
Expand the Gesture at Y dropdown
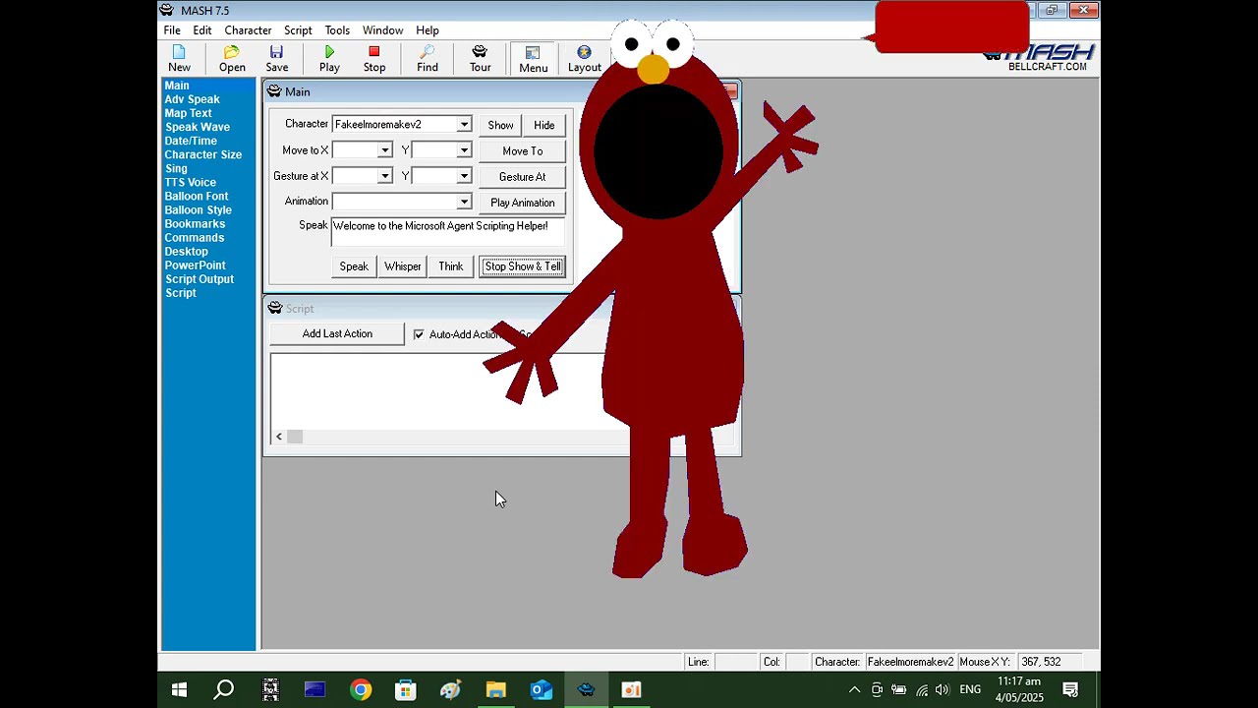point(464,176)
